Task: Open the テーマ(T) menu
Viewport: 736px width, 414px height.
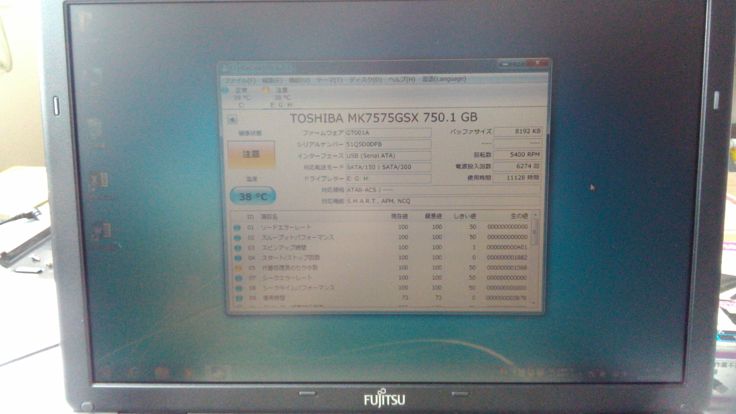Action: [329, 80]
